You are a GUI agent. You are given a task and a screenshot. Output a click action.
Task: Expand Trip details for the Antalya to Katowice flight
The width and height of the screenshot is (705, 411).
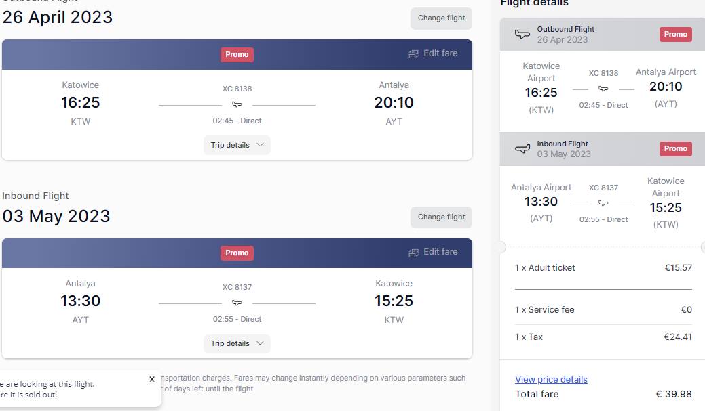237,343
